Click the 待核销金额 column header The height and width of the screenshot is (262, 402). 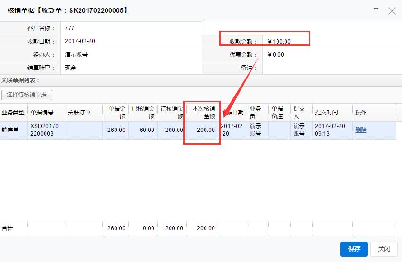pos(172,113)
